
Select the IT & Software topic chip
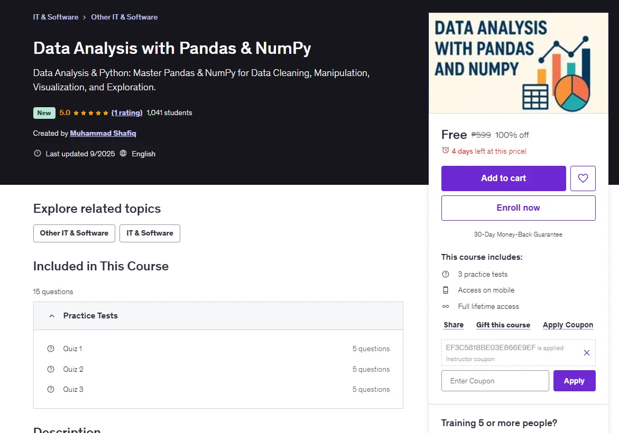[x=150, y=233]
